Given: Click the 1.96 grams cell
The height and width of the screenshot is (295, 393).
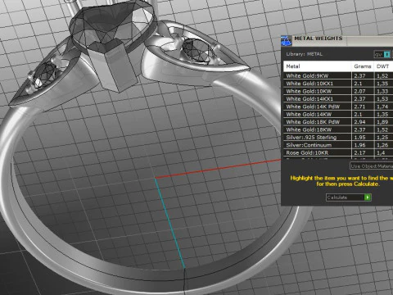Looking at the screenshot, I should 363,145.
